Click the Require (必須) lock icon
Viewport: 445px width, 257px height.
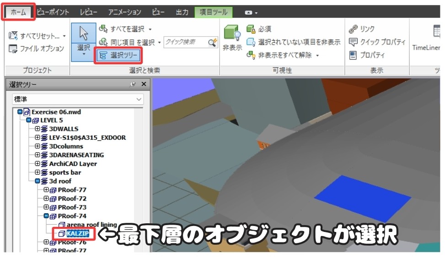coord(251,29)
